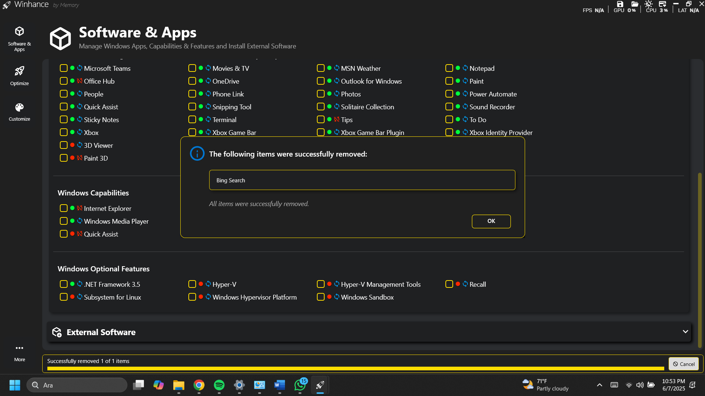Tick the Outlook for Windows checkbox
This screenshot has height=396, width=705.
pyautogui.click(x=321, y=81)
